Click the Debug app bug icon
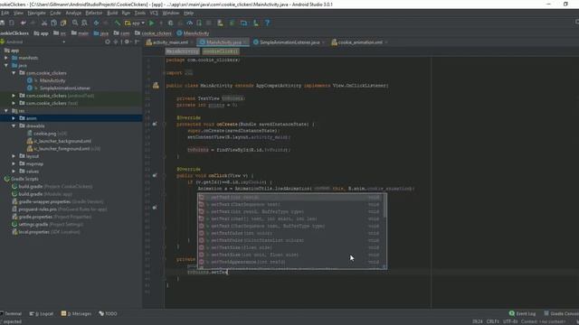This screenshot has height=325, width=579. tap(171, 23)
